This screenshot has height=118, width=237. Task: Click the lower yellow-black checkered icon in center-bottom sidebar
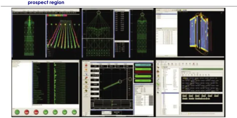pos(86,91)
